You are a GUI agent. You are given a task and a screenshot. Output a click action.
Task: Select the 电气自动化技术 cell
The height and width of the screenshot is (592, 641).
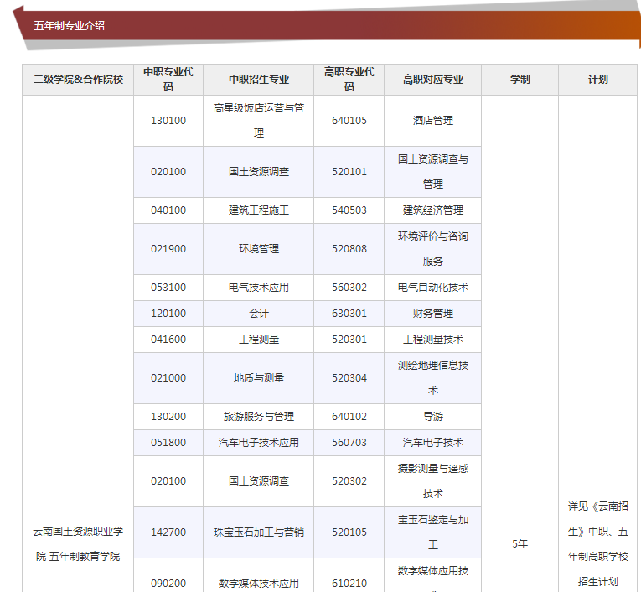(433, 288)
